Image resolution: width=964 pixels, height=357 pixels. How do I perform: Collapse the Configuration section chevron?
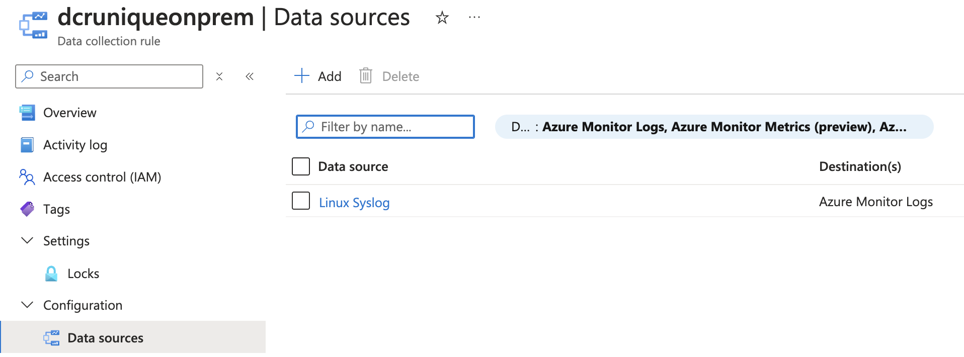point(27,305)
